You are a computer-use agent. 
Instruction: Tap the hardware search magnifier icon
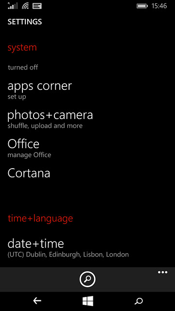coord(139,301)
